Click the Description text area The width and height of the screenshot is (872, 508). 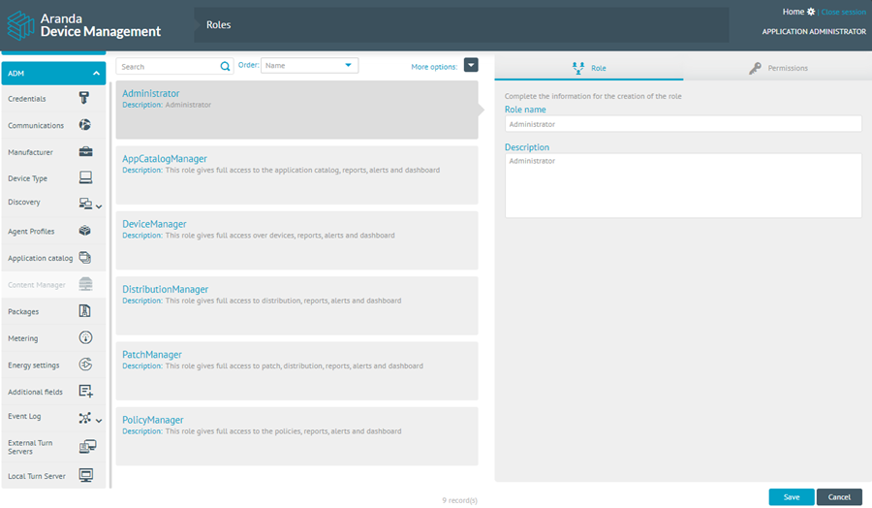[683, 186]
